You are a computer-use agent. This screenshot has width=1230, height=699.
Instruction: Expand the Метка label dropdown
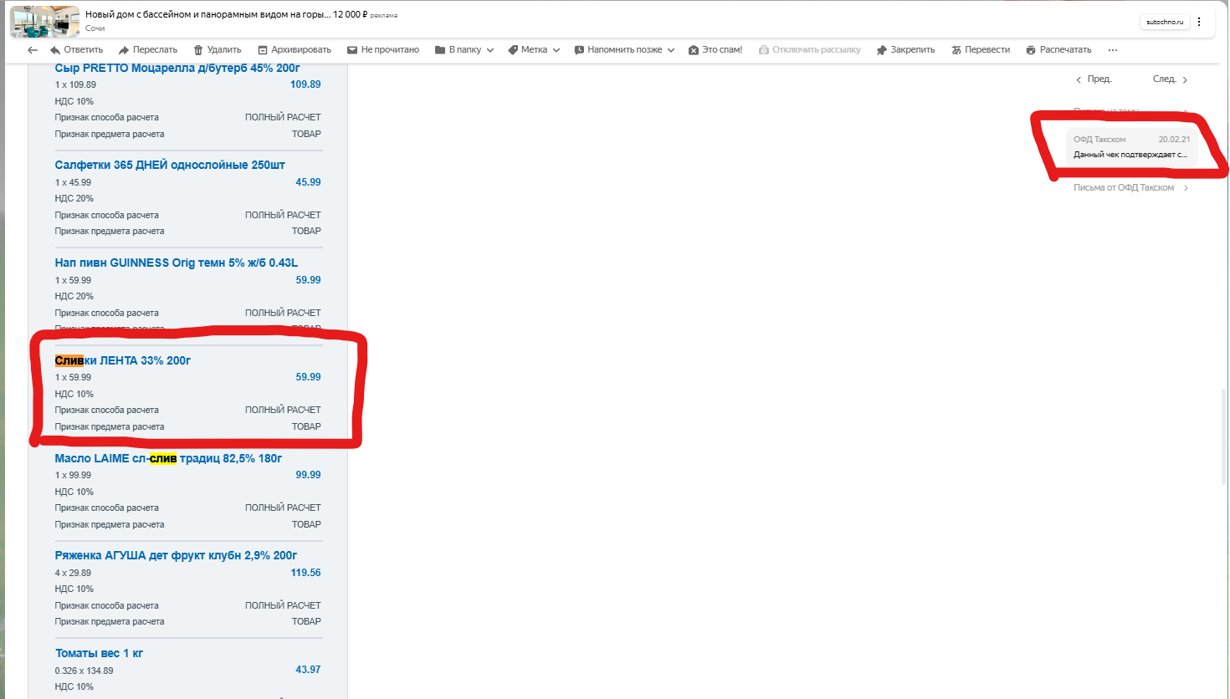point(534,50)
